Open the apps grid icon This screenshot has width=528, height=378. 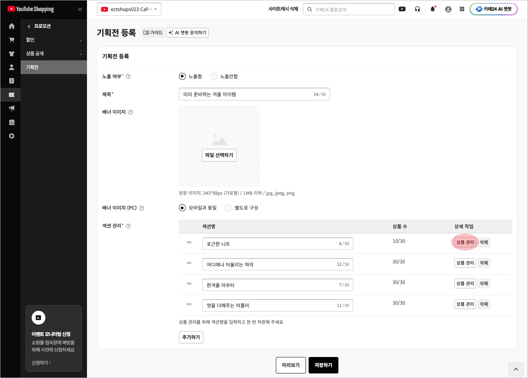click(x=462, y=9)
